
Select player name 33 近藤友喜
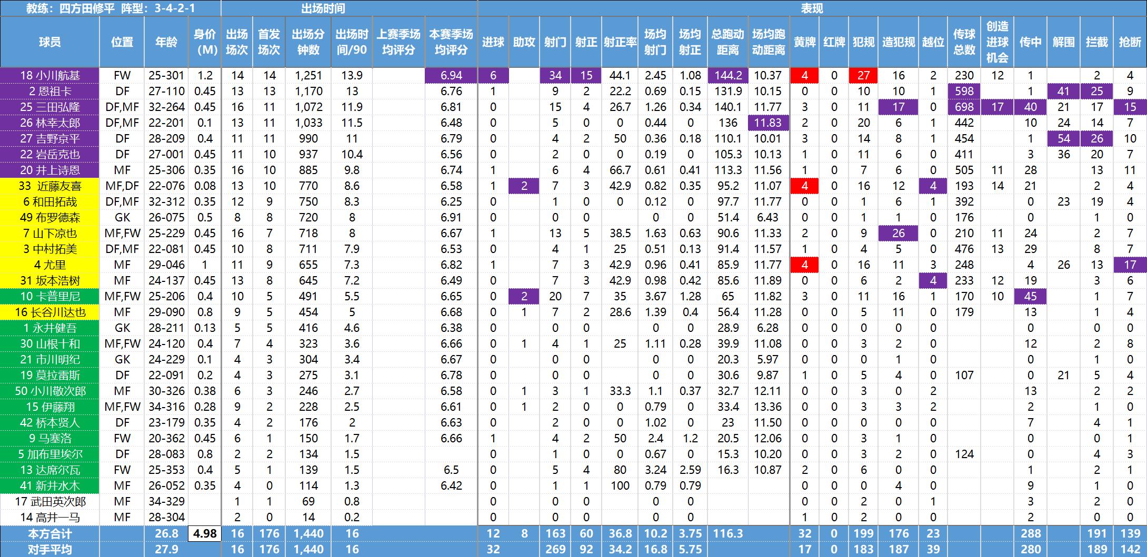(x=50, y=186)
